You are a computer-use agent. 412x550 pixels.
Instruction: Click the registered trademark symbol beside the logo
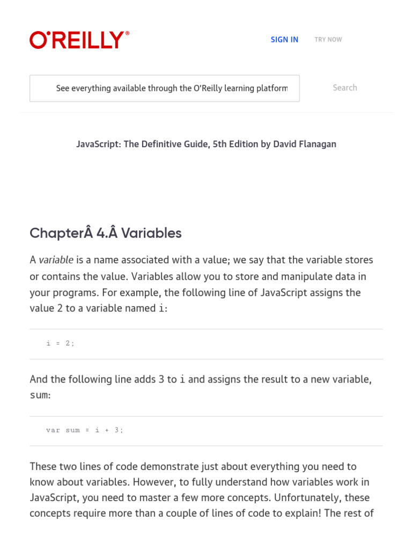(127, 33)
